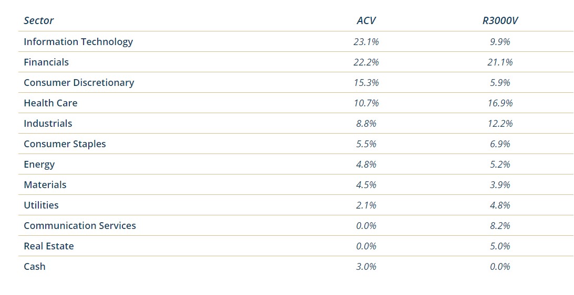Click the R3000V column header
Image resolution: width=574 pixels, height=295 pixels.
tap(500, 21)
